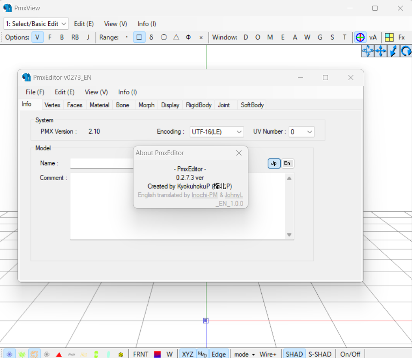Open the JohnyL link in About dialog
Screen dimensions: 412x358
(x=234, y=195)
